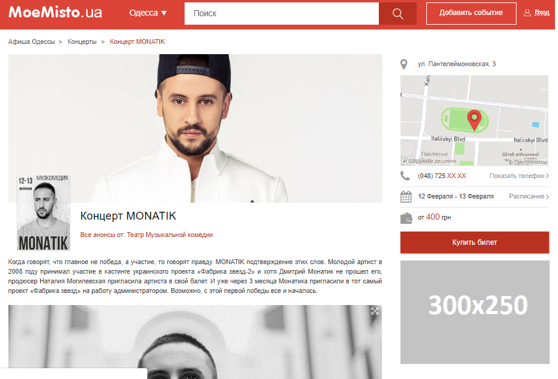Focus the Поиск search field

tap(281, 13)
